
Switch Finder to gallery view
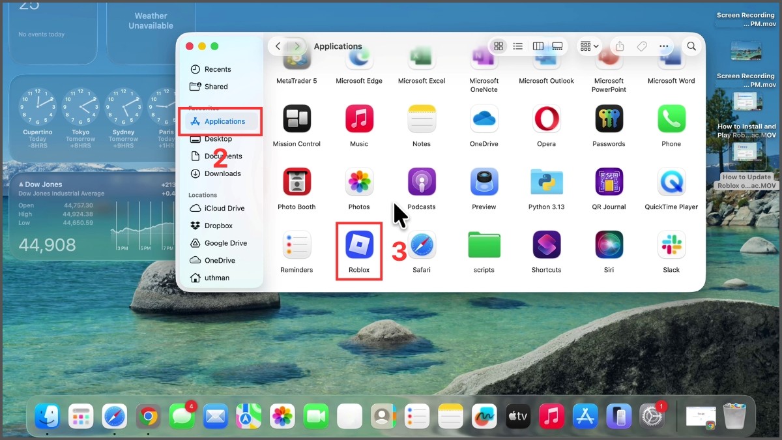[x=557, y=46]
